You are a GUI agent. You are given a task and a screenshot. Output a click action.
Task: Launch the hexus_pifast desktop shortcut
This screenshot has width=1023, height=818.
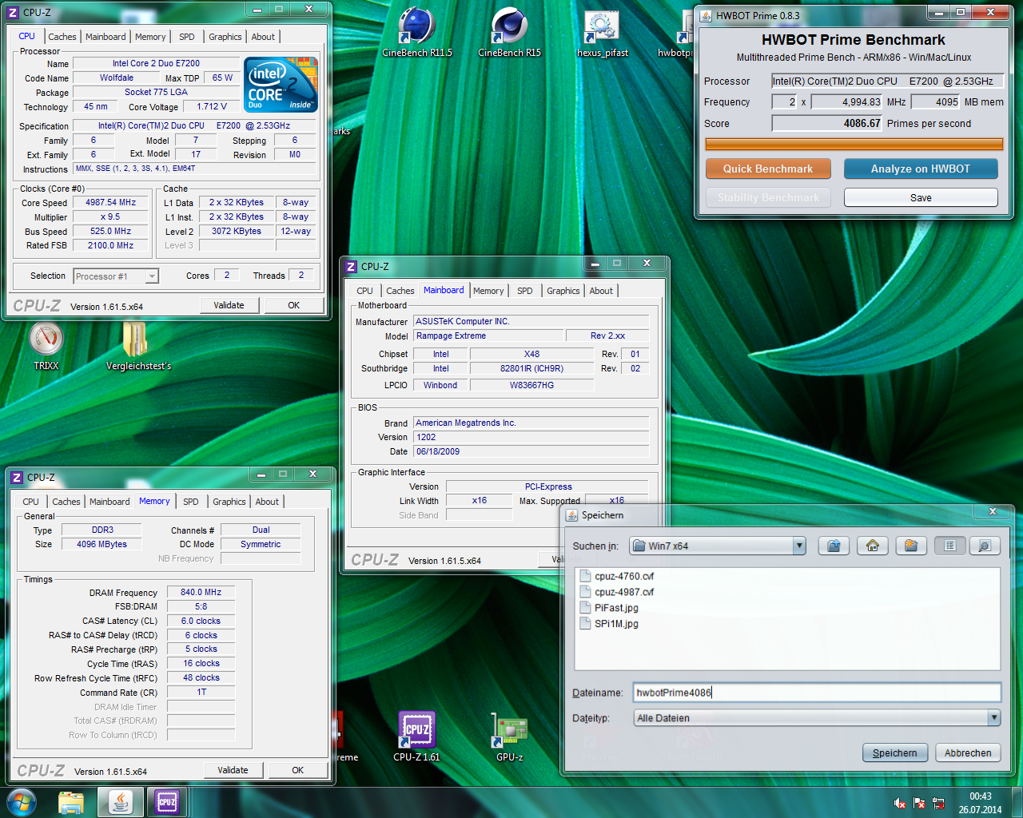coord(603,33)
